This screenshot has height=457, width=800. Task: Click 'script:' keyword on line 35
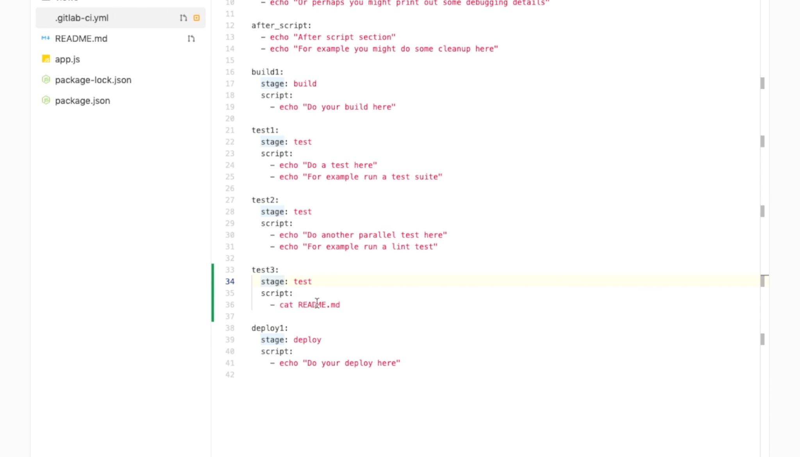(277, 293)
